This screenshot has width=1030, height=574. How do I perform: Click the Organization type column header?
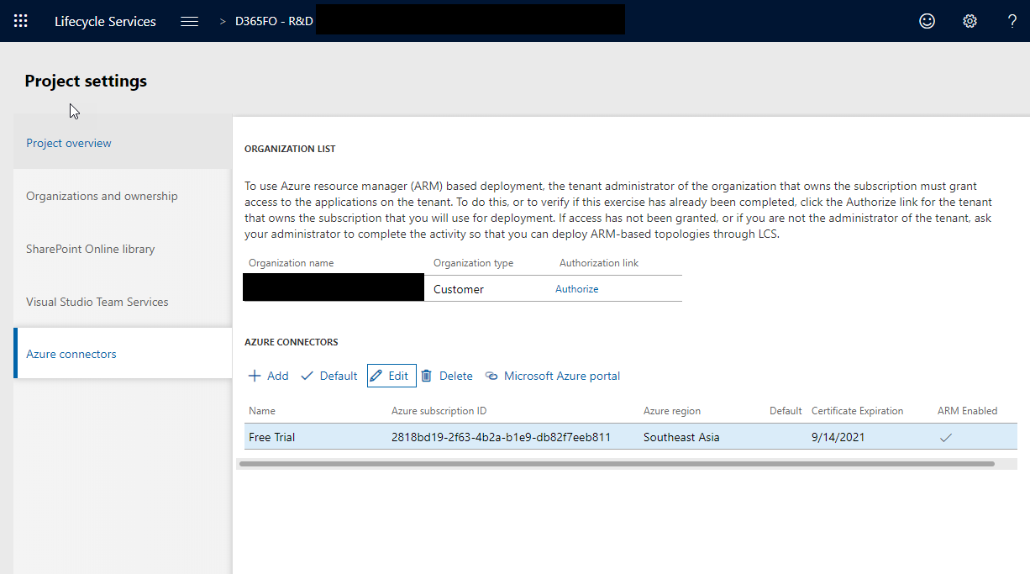point(473,263)
